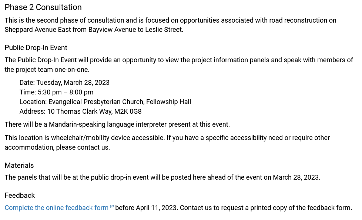
Task: Click the Date: Tuesday, March 28, 2023 line
Action: pos(64,83)
